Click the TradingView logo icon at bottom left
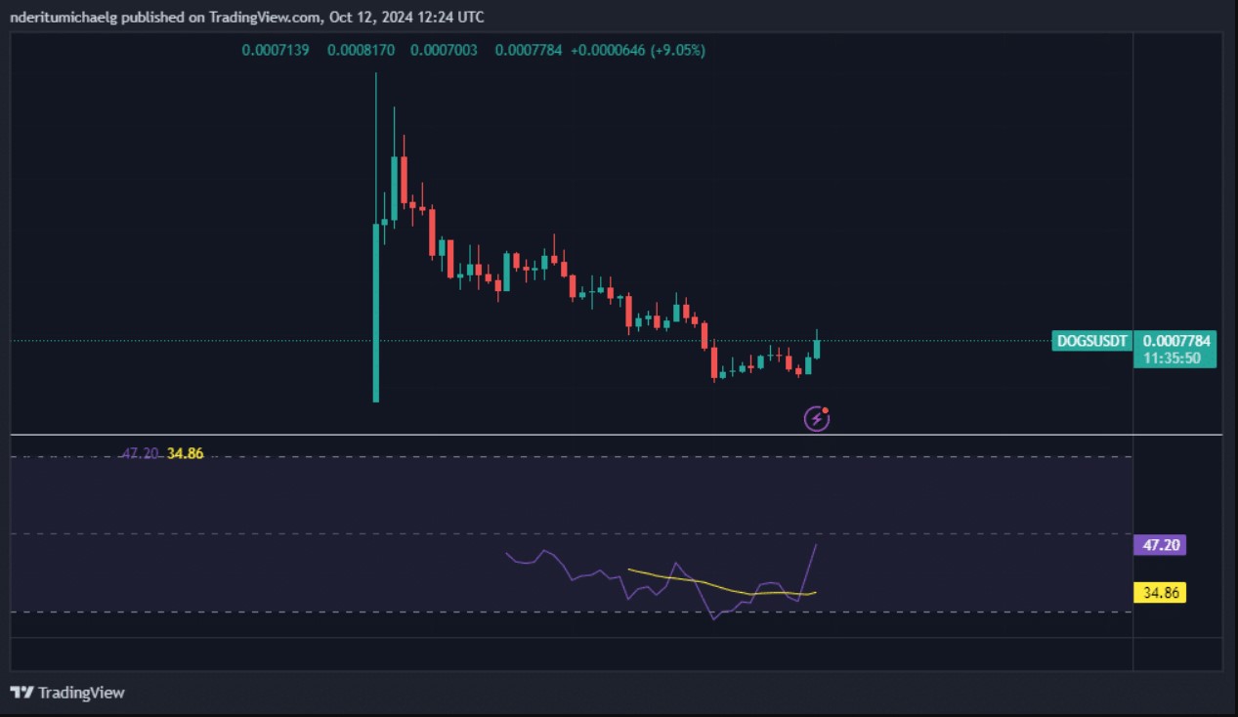 click(x=21, y=693)
